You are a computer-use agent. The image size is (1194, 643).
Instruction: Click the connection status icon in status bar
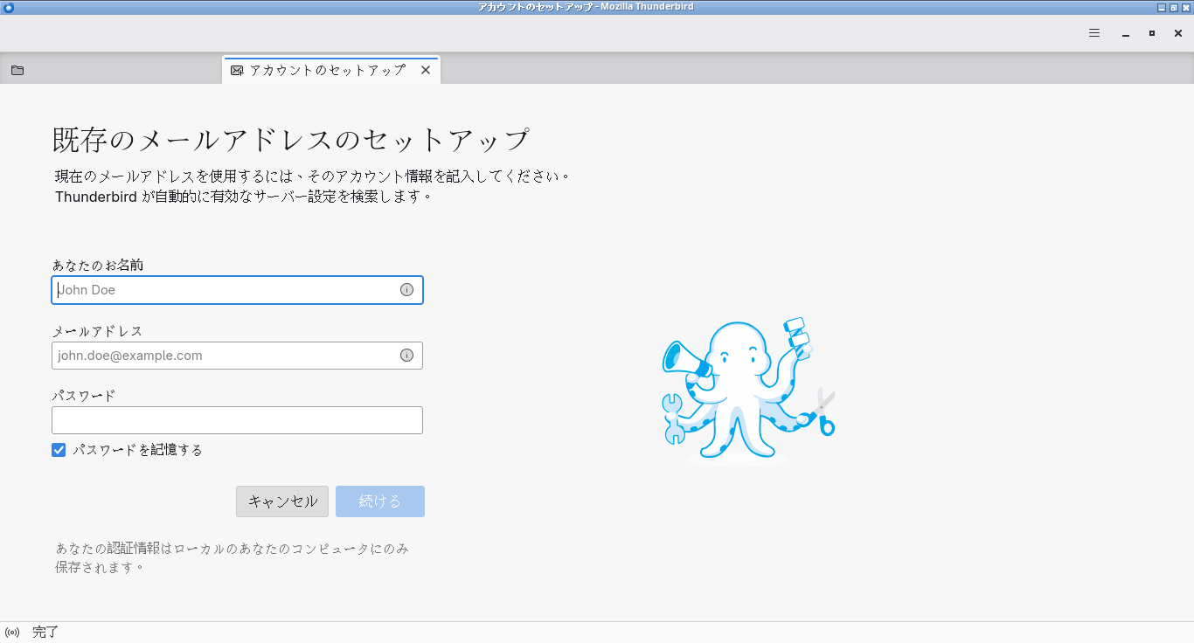point(12,633)
